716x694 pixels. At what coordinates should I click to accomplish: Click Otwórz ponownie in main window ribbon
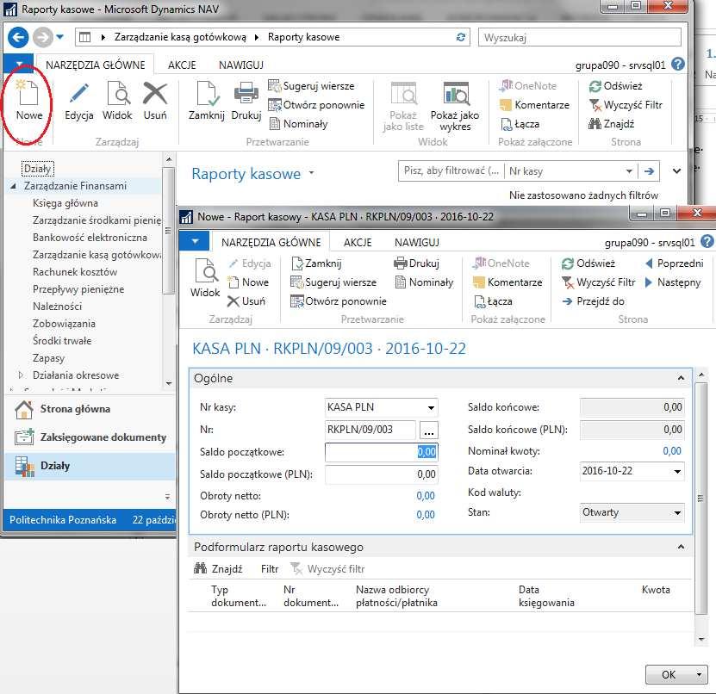coord(316,105)
